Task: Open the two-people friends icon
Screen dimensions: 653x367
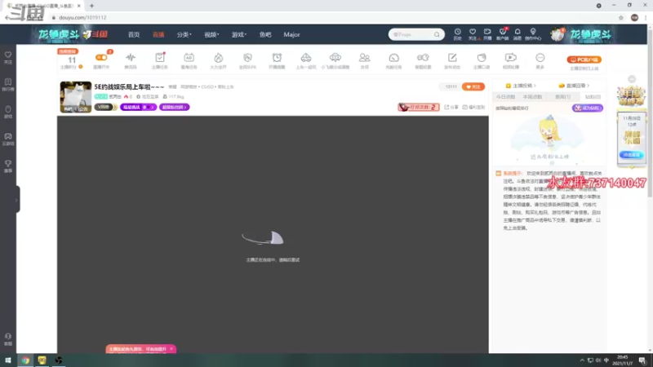Action: pos(364,58)
